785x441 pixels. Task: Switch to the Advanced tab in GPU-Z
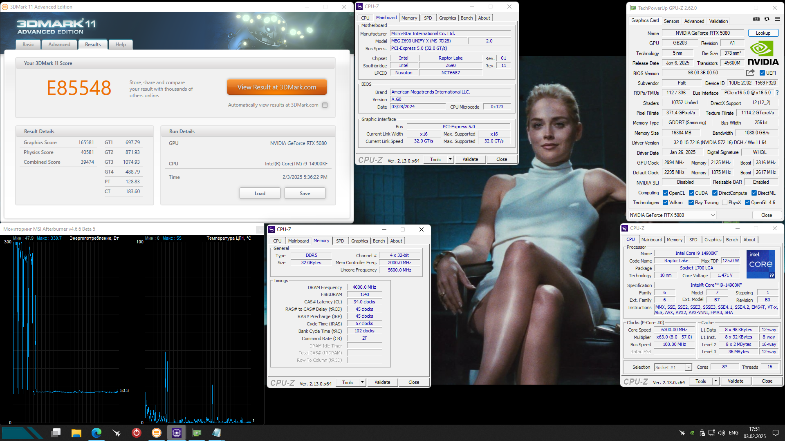click(x=694, y=21)
